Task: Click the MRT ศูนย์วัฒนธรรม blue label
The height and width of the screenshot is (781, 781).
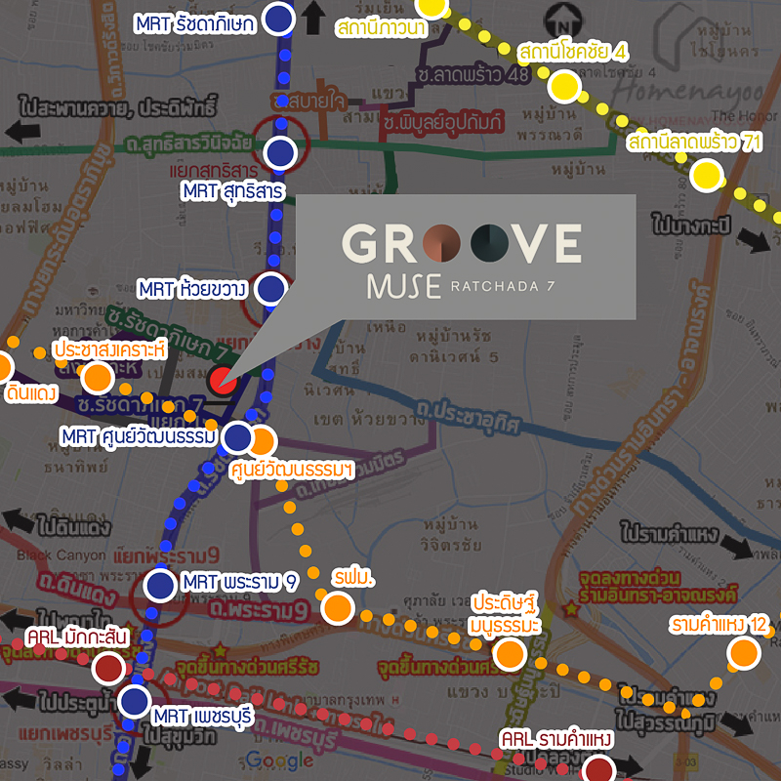Action: (x=140, y=436)
